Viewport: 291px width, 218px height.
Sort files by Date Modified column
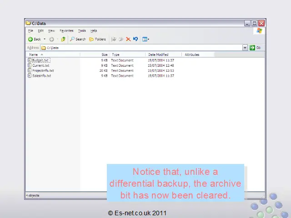[158, 54]
